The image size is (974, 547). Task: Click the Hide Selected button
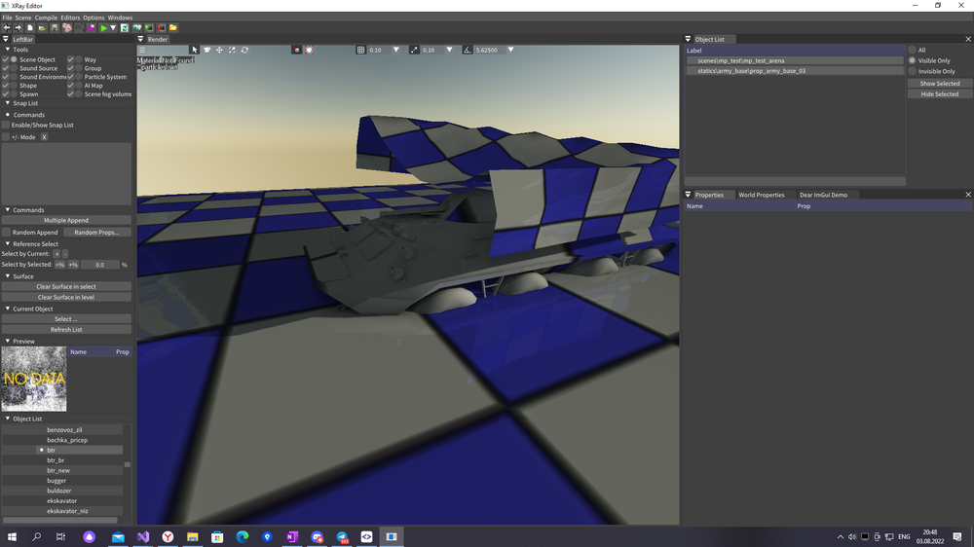[x=939, y=94]
